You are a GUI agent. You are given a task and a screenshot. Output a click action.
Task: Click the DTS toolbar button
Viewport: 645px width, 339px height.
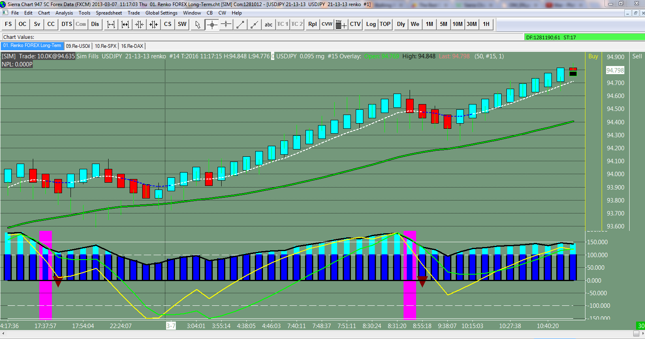click(67, 24)
